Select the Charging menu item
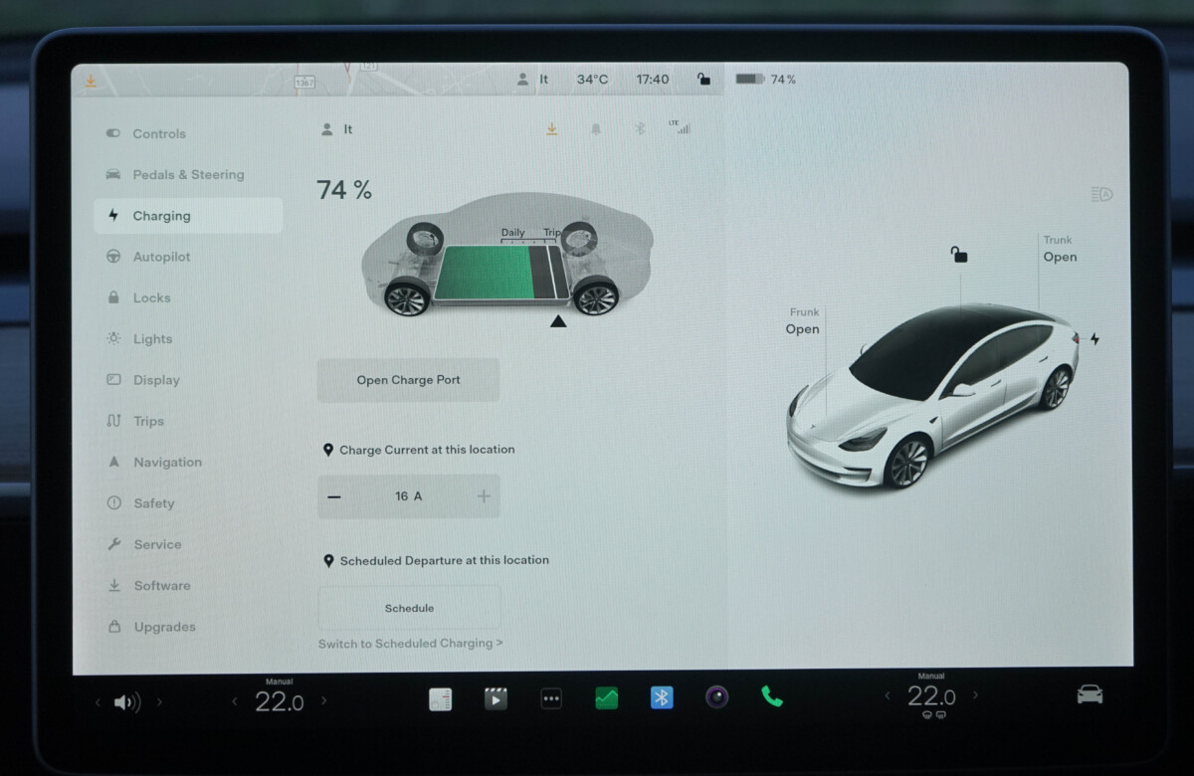The width and height of the screenshot is (1194, 776). 188,216
